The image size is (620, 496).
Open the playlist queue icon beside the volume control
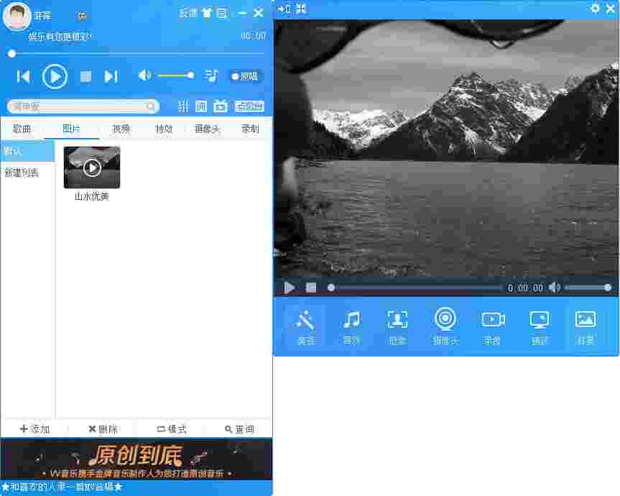click(x=210, y=75)
